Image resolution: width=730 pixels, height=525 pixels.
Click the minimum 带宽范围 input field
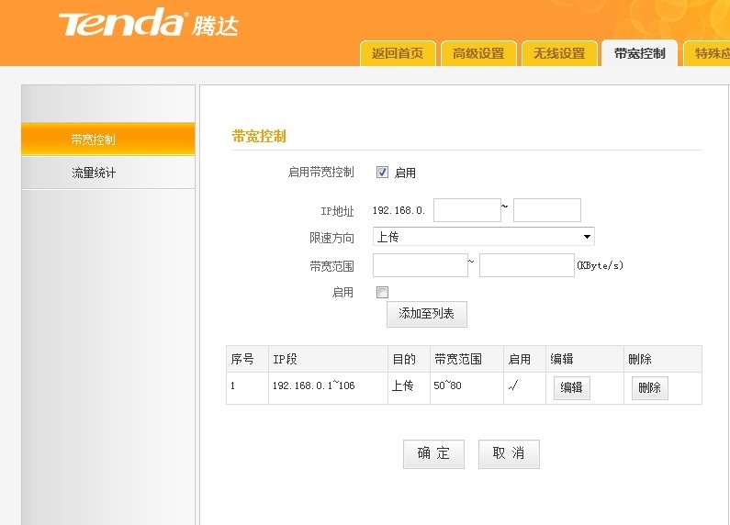pos(421,265)
